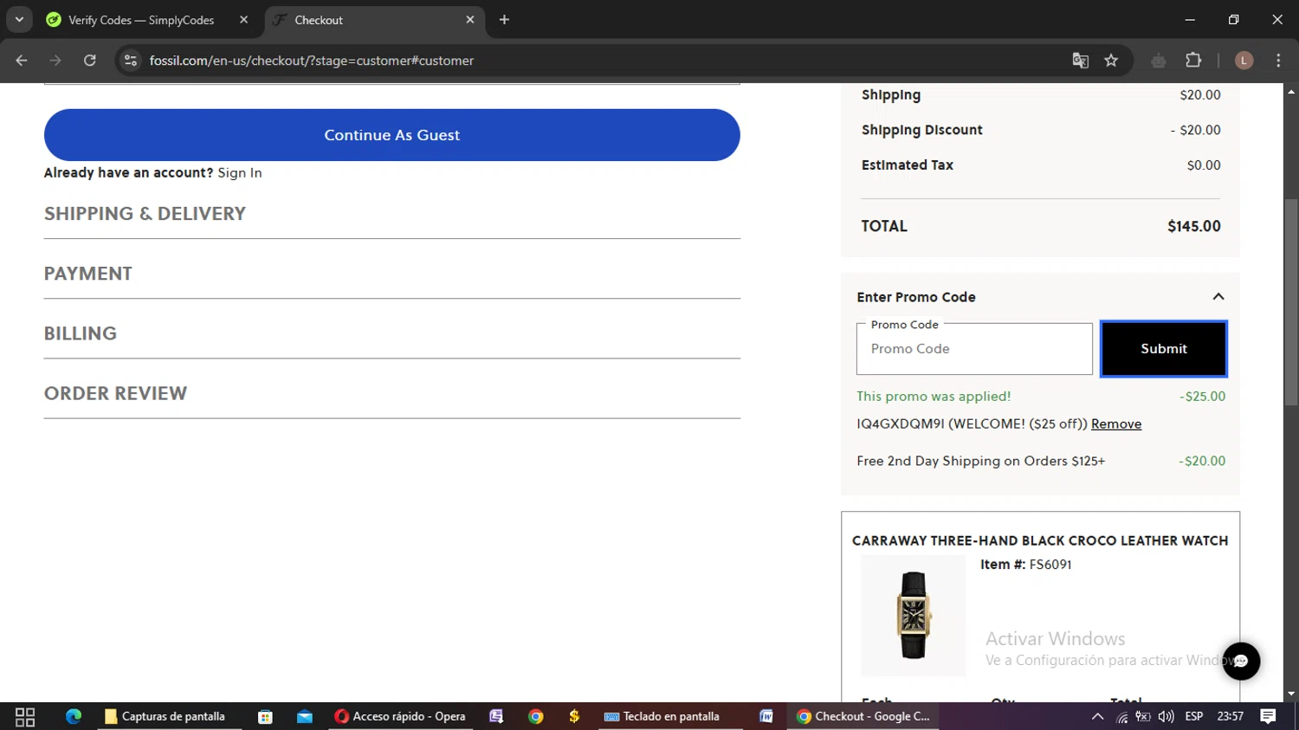This screenshot has width=1299, height=730.
Task: Open Chrome three-dot menu
Action: 1278,61
